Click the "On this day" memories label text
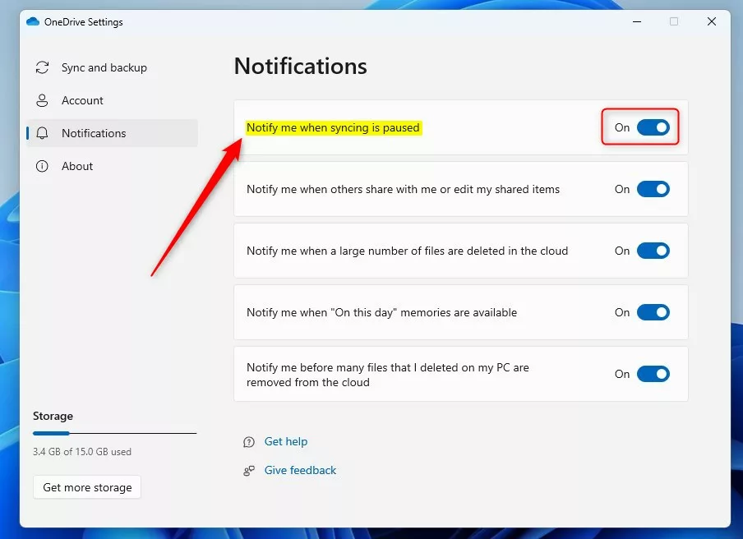Viewport: 743px width, 539px height. (381, 312)
